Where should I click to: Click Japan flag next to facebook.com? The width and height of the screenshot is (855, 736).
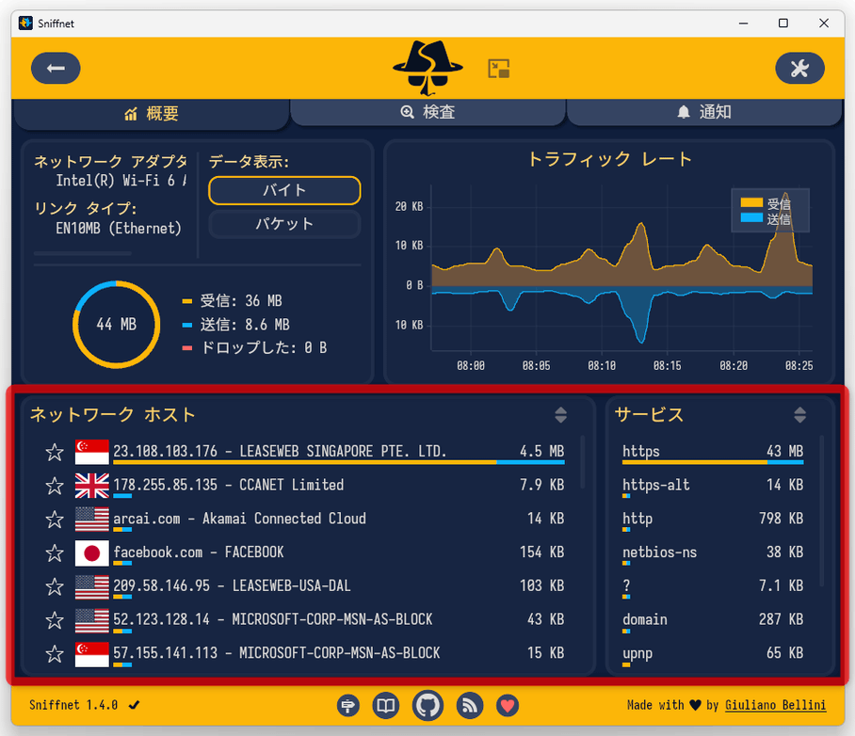pos(91,552)
